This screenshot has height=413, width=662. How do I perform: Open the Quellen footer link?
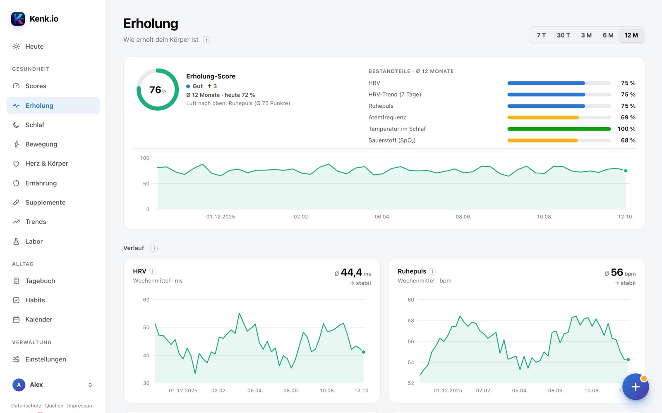coord(54,406)
